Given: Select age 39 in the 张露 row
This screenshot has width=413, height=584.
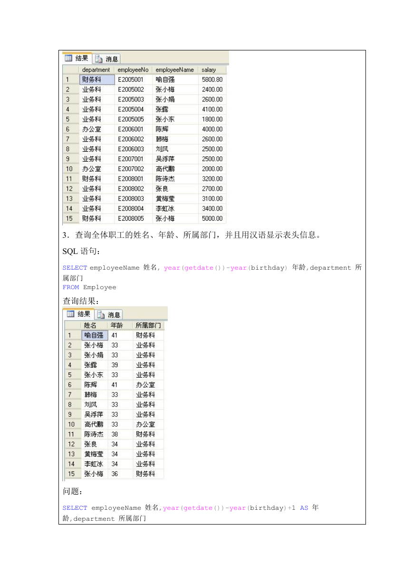Looking at the screenshot, I should click(121, 365).
